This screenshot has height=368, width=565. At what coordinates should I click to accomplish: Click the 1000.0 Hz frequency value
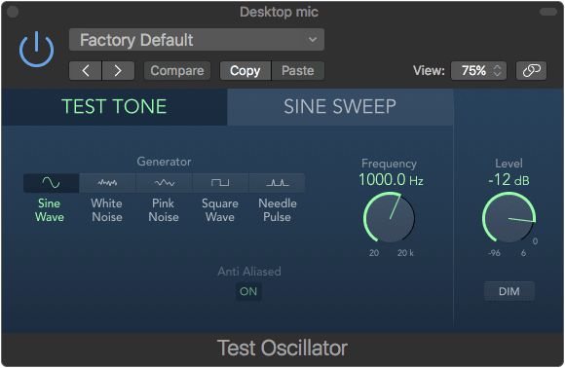(391, 180)
